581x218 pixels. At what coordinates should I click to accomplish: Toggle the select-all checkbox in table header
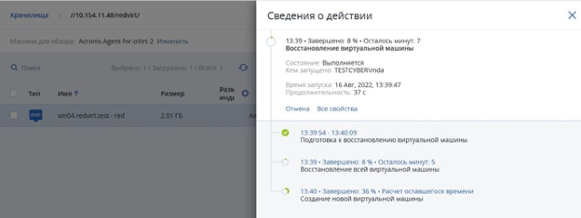14,94
